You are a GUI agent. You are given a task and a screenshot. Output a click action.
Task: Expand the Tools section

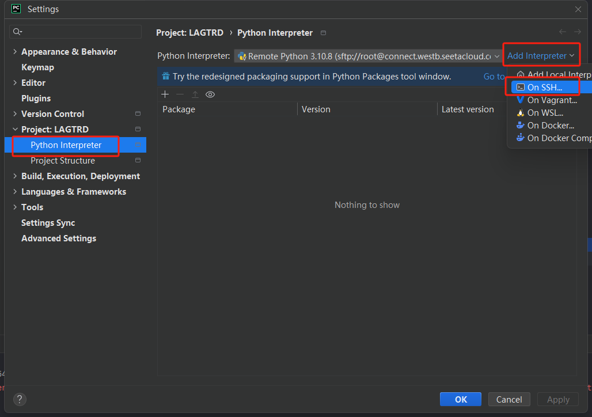click(x=15, y=207)
